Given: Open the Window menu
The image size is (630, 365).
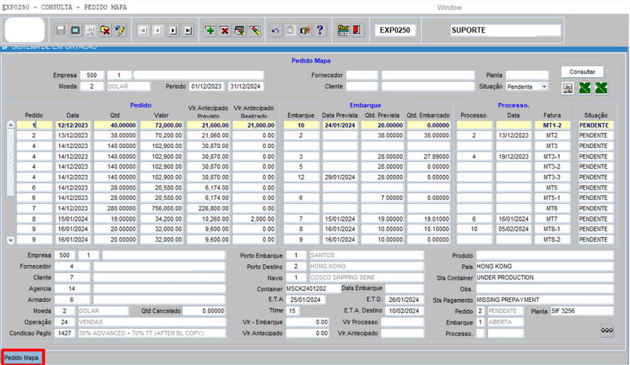Looking at the screenshot, I should pyautogui.click(x=449, y=7).
